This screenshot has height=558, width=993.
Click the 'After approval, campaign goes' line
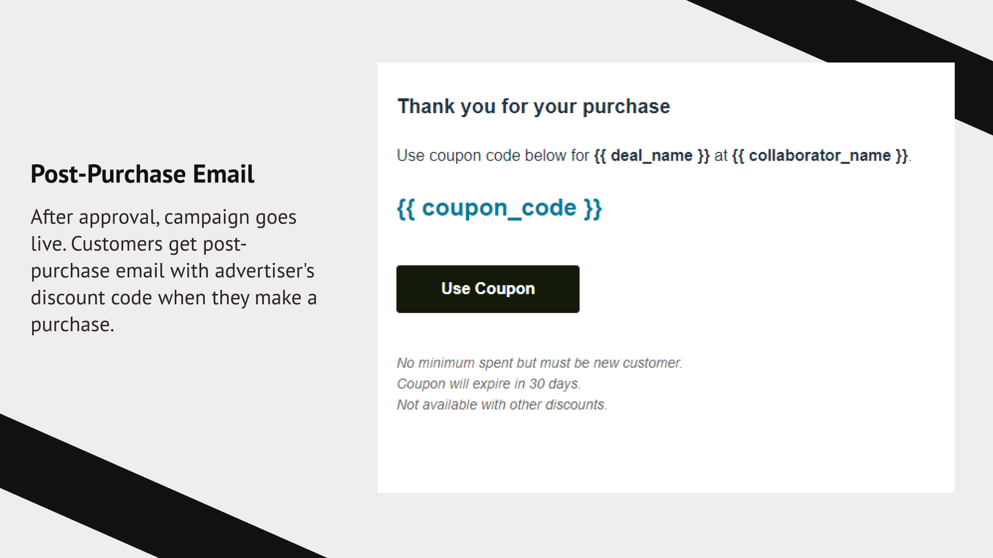163,218
